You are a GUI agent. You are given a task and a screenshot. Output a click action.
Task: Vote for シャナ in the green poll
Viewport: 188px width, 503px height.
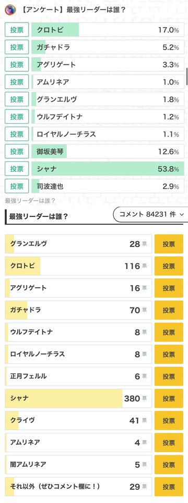pyautogui.click(x=17, y=168)
